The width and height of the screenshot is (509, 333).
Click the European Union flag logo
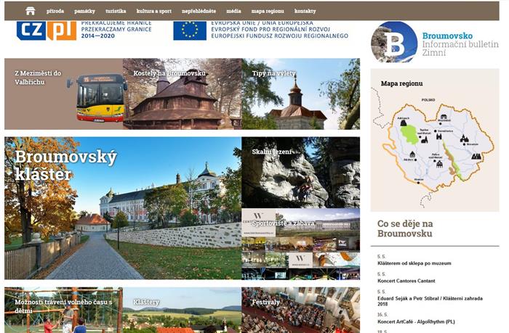pyautogui.click(x=190, y=30)
